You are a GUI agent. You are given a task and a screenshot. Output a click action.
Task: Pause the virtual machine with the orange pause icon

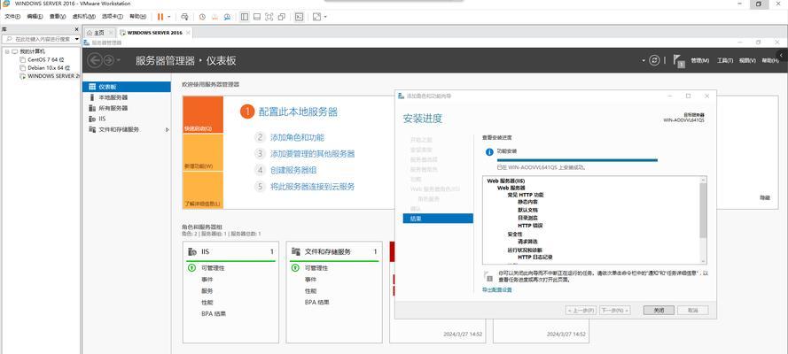point(160,17)
